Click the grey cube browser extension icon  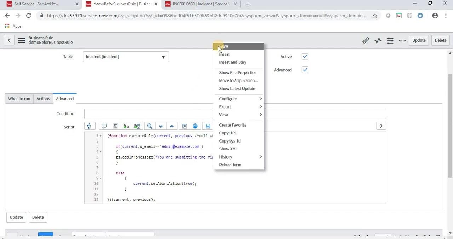pyautogui.click(x=409, y=16)
